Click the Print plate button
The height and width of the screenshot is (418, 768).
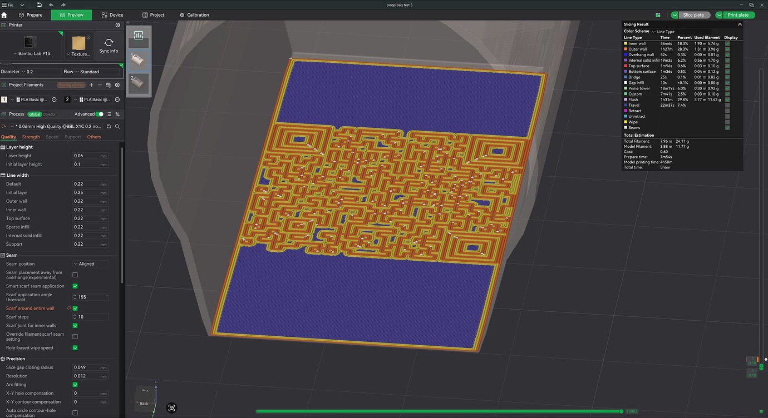click(739, 15)
